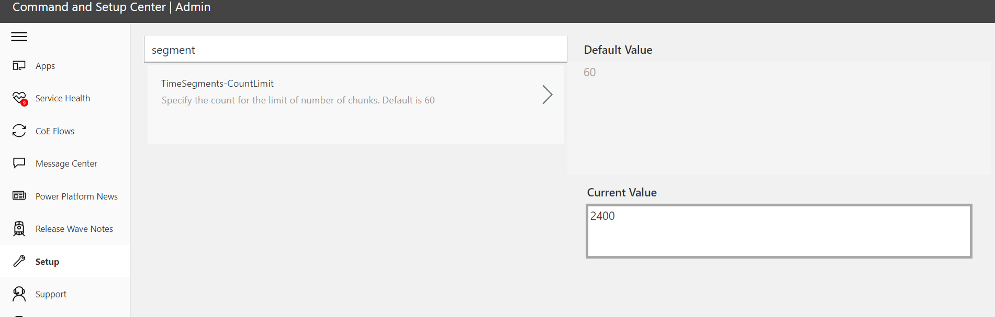Click the Service Health notification badge

tap(24, 103)
